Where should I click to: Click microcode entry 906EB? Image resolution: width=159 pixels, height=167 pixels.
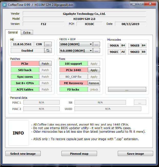click(x=135, y=46)
